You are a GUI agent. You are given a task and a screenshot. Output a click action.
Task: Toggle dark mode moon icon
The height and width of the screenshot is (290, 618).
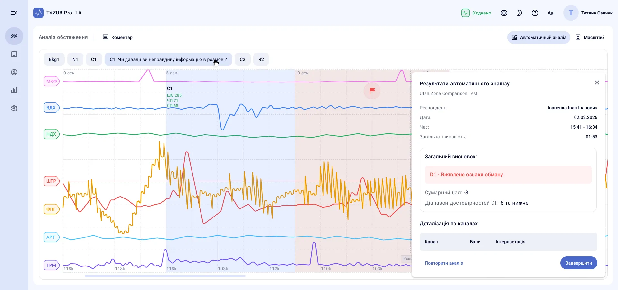520,13
